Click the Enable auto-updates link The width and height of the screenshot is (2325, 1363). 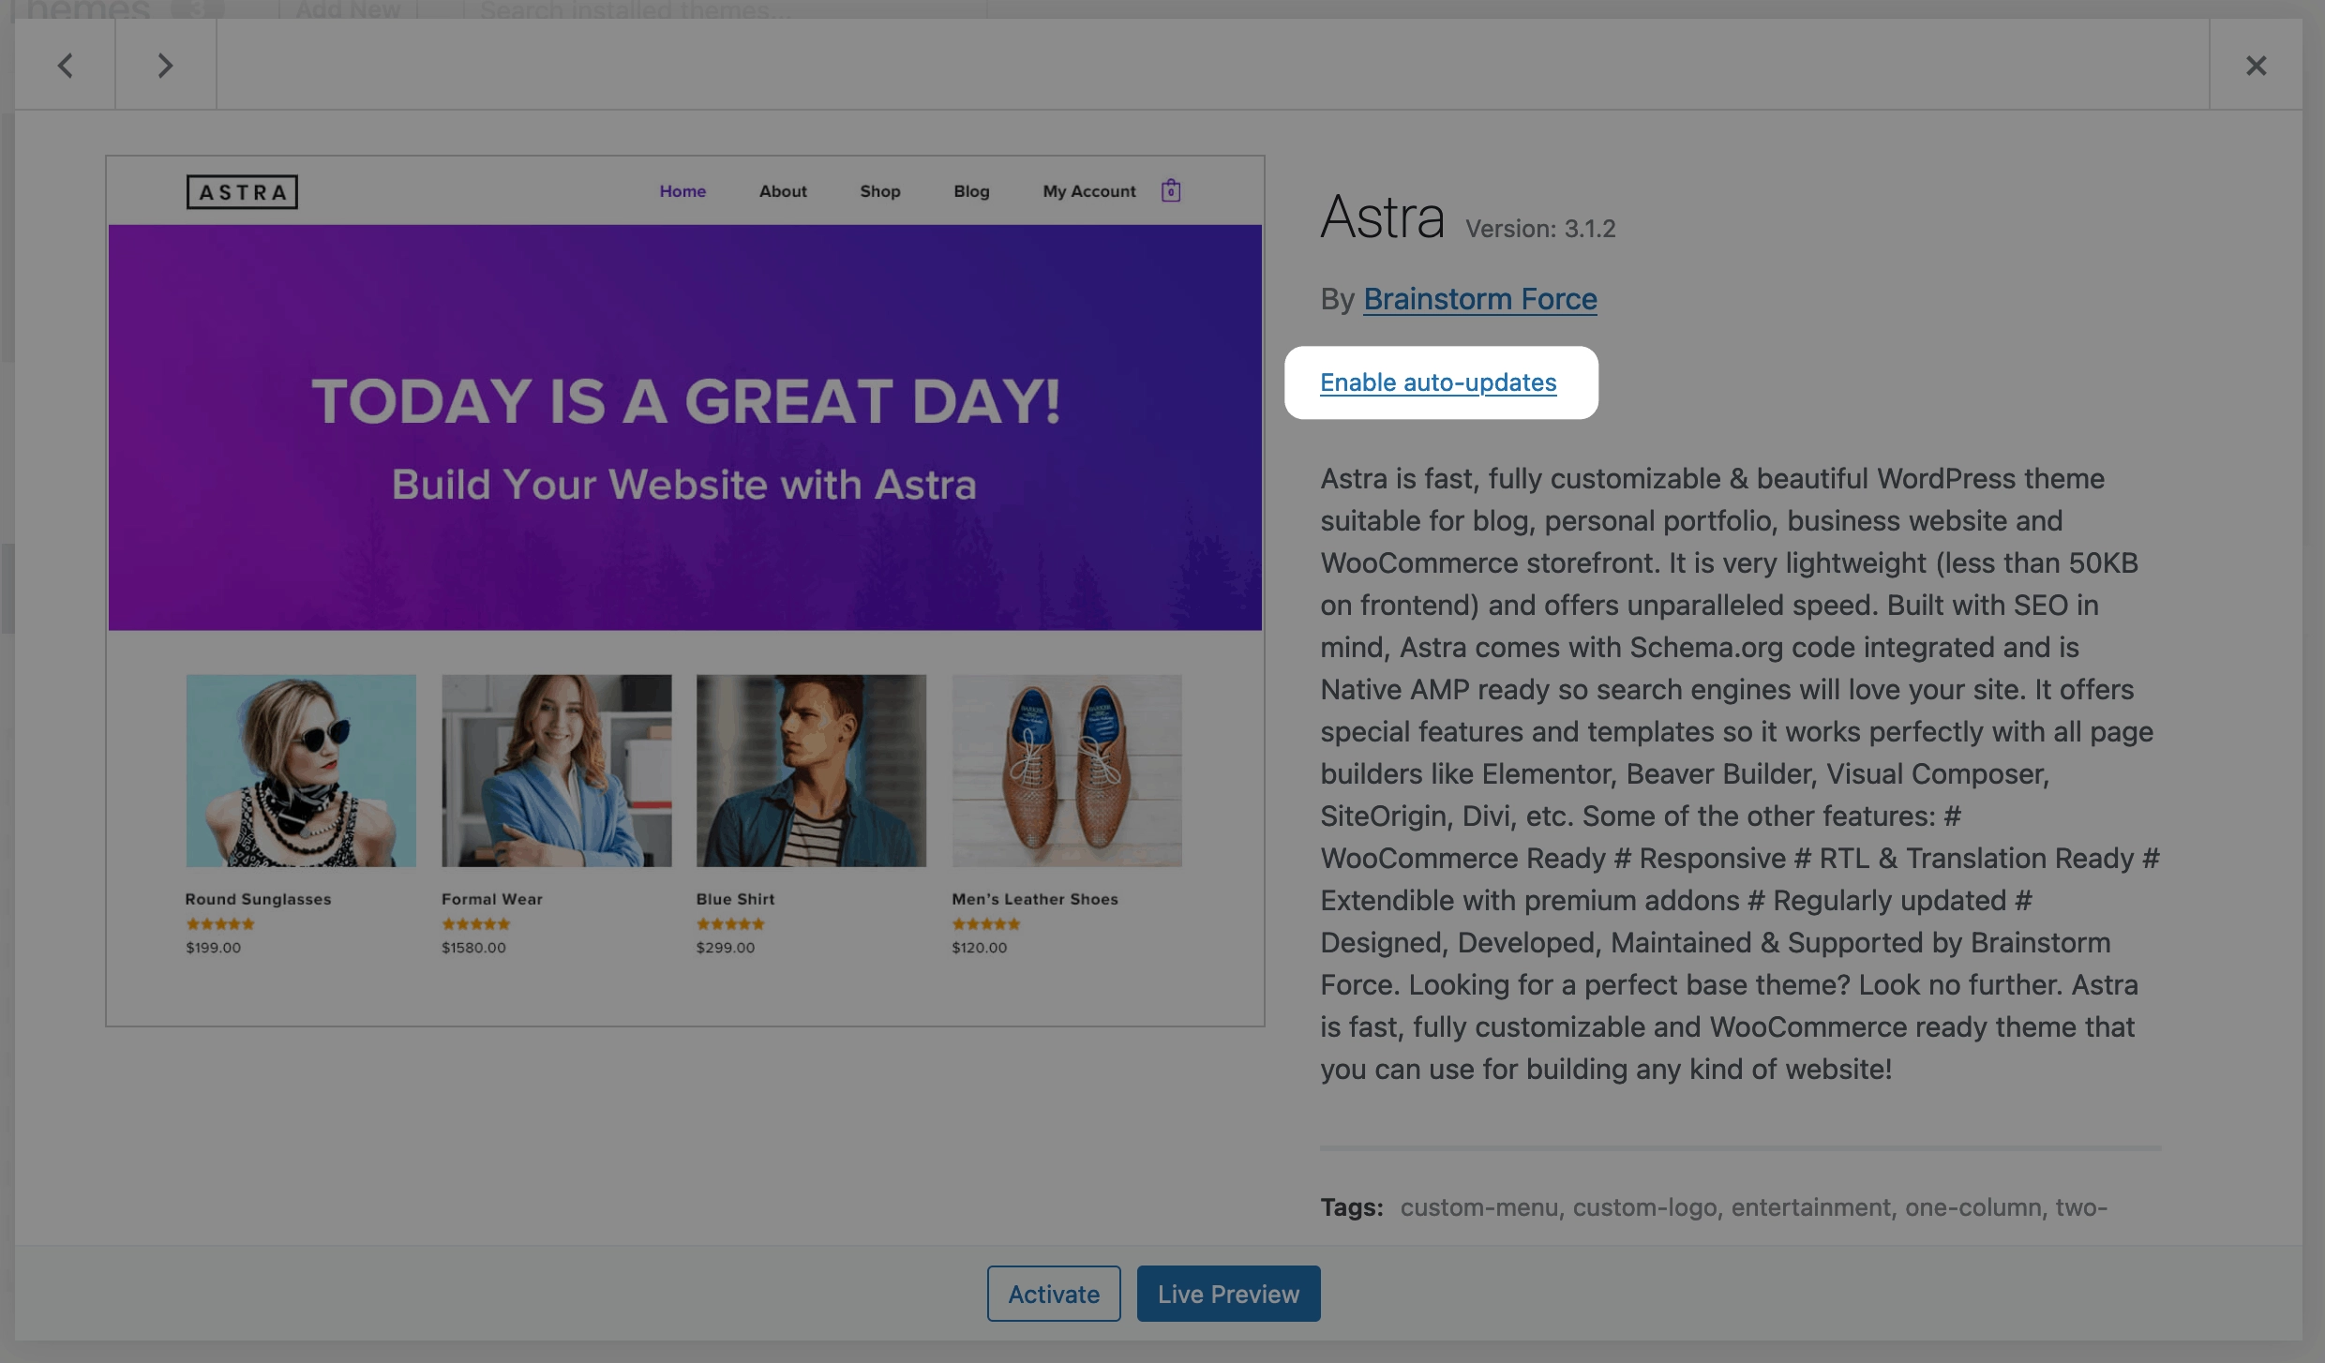[1438, 382]
